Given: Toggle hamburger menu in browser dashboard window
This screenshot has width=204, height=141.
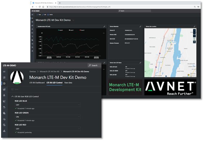Looking at the screenshot, I should (x=32, y=14).
